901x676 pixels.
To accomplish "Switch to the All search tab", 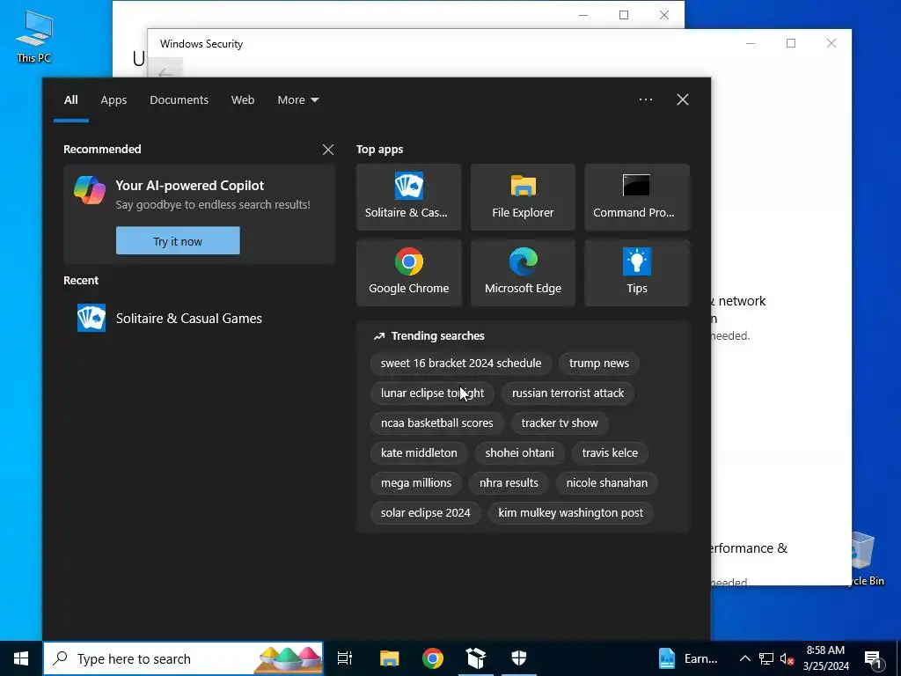I will (x=70, y=100).
